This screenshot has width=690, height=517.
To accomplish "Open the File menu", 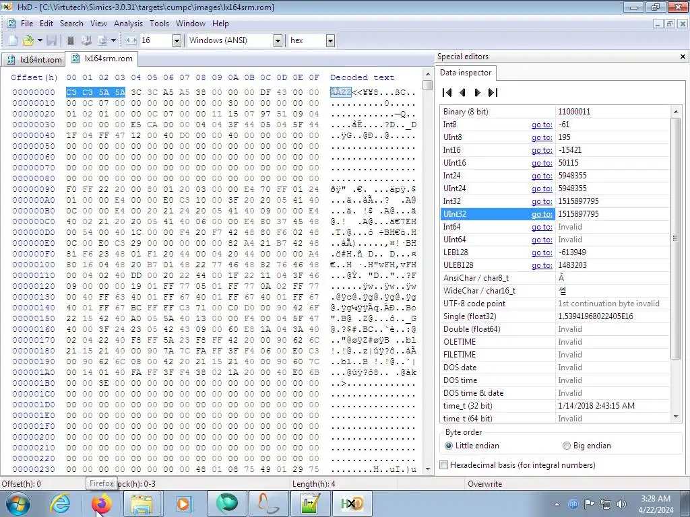I will pyautogui.click(x=27, y=24).
